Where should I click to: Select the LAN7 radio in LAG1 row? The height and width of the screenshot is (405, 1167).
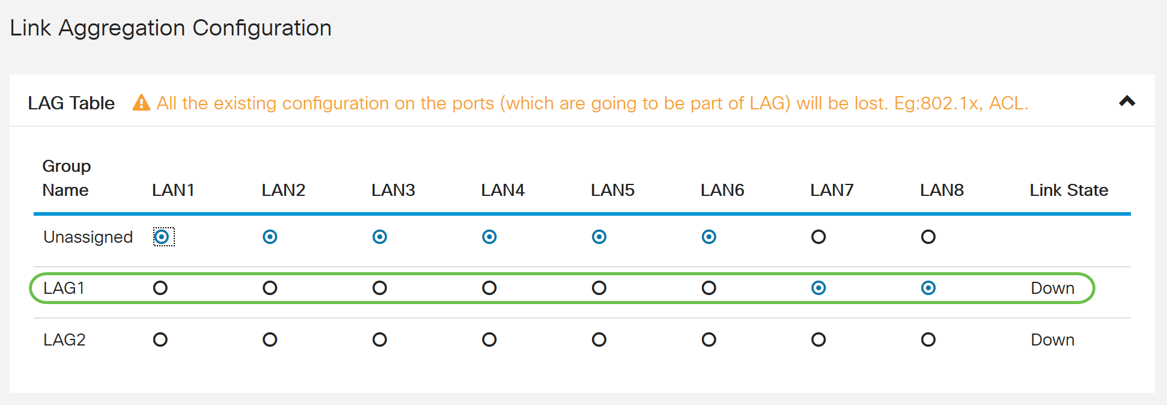pos(818,288)
